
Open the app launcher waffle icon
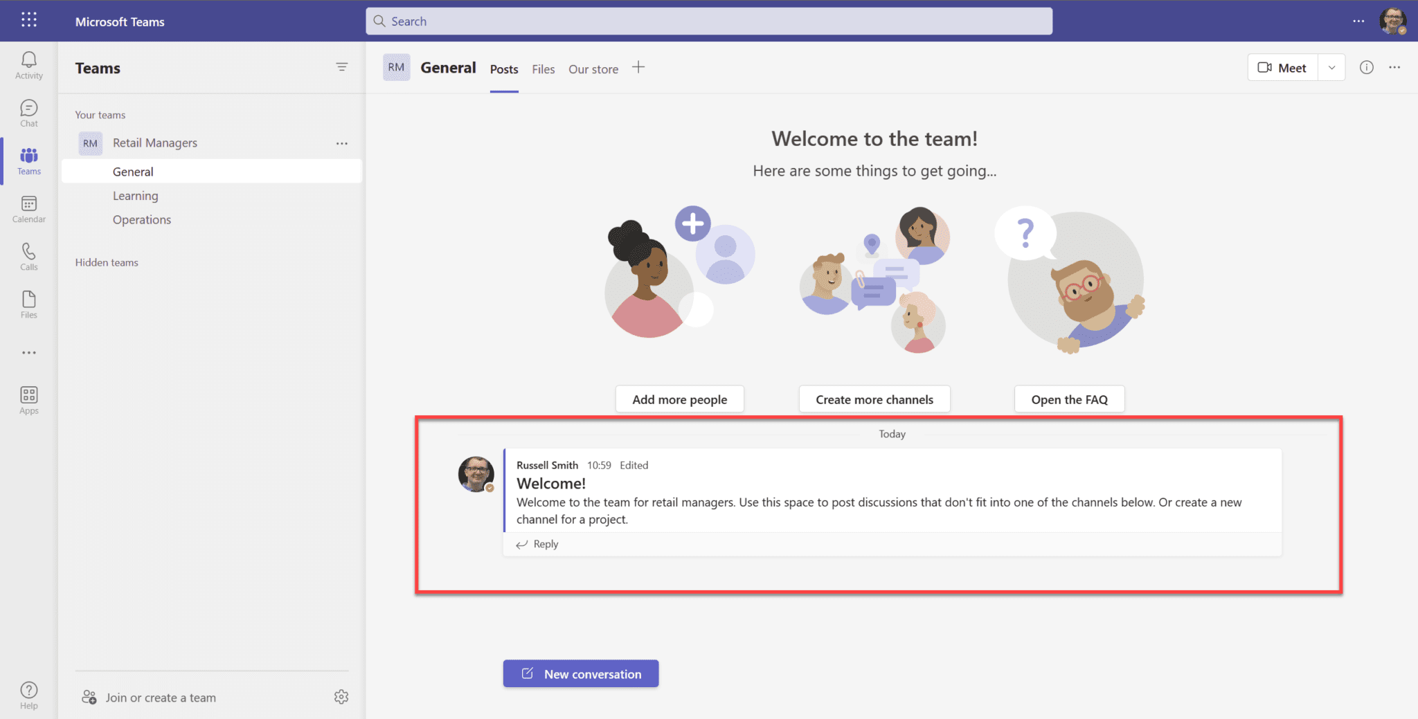(29, 20)
